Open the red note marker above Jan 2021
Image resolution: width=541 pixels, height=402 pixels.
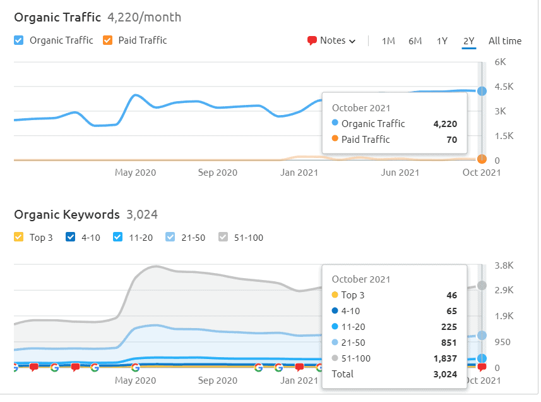299,367
